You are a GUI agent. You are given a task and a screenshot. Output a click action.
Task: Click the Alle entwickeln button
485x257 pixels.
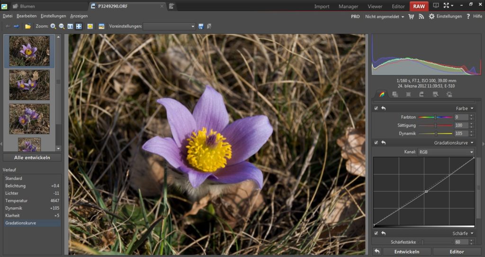click(x=32, y=158)
